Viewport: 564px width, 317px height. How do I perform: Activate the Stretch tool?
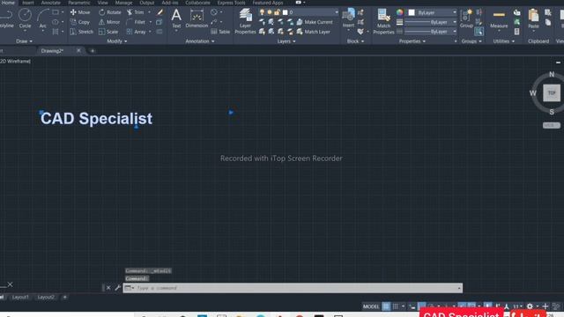pos(82,32)
